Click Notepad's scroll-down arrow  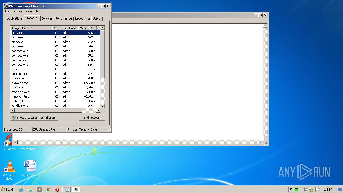pyautogui.click(x=265, y=138)
